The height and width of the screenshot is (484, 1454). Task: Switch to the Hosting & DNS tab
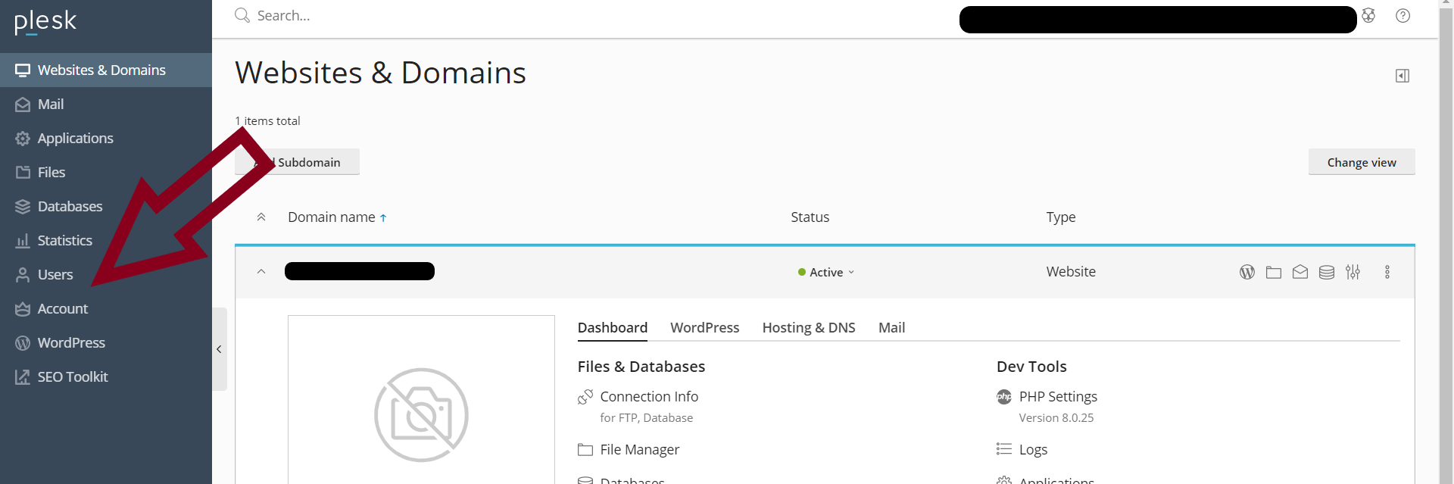[809, 327]
